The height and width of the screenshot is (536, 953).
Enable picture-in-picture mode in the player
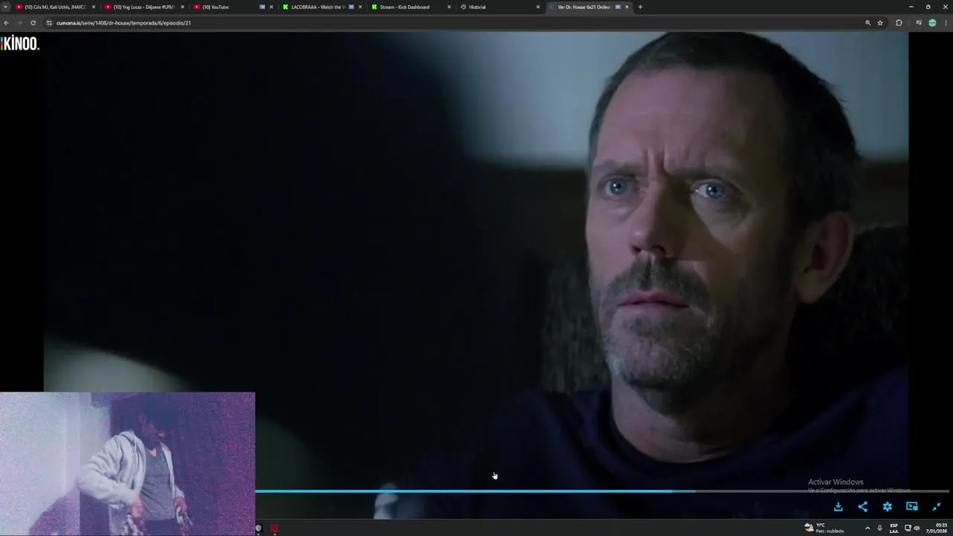912,506
